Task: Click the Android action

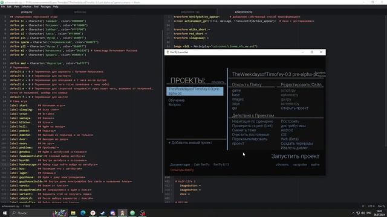Action: (287, 130)
